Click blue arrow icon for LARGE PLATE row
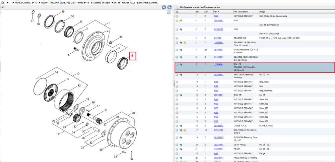The height and width of the screenshot is (162, 335). (181, 126)
